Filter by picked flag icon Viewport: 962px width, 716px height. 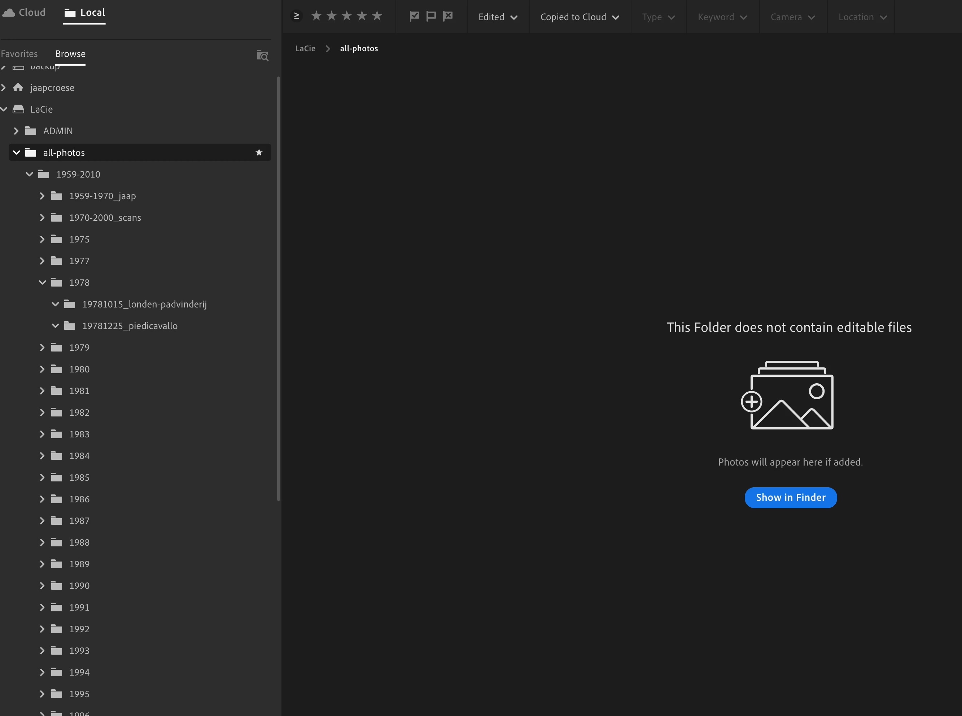pos(414,16)
